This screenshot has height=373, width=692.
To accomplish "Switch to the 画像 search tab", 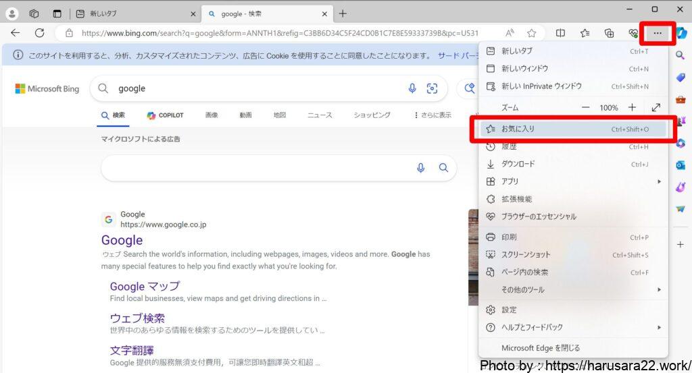I will coord(212,115).
